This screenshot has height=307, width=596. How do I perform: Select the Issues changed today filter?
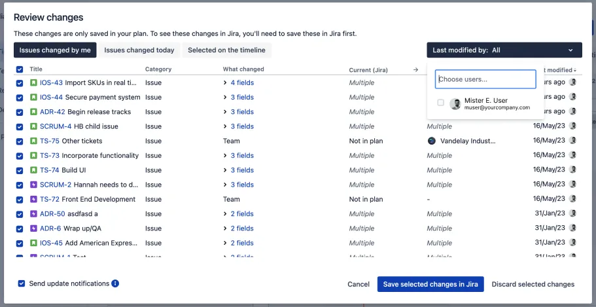pyautogui.click(x=139, y=50)
